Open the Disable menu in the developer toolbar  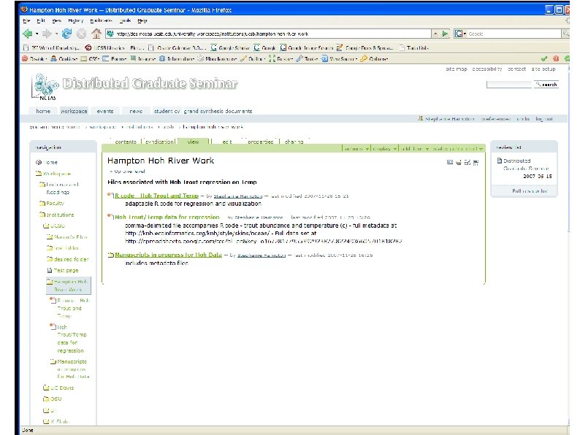(35, 59)
